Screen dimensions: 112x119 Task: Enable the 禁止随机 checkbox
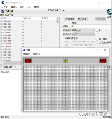click(x=97, y=39)
